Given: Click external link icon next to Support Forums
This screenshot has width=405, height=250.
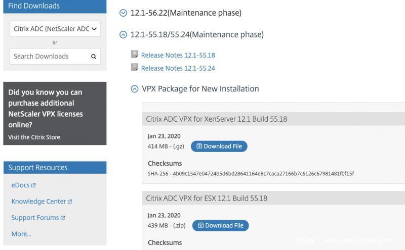Looking at the screenshot, I should click(63, 218).
